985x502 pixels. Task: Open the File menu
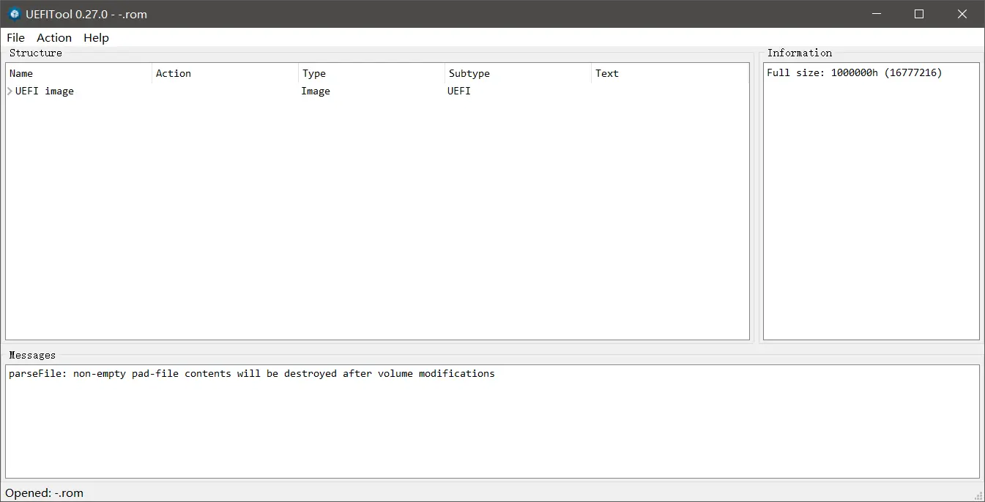point(15,38)
